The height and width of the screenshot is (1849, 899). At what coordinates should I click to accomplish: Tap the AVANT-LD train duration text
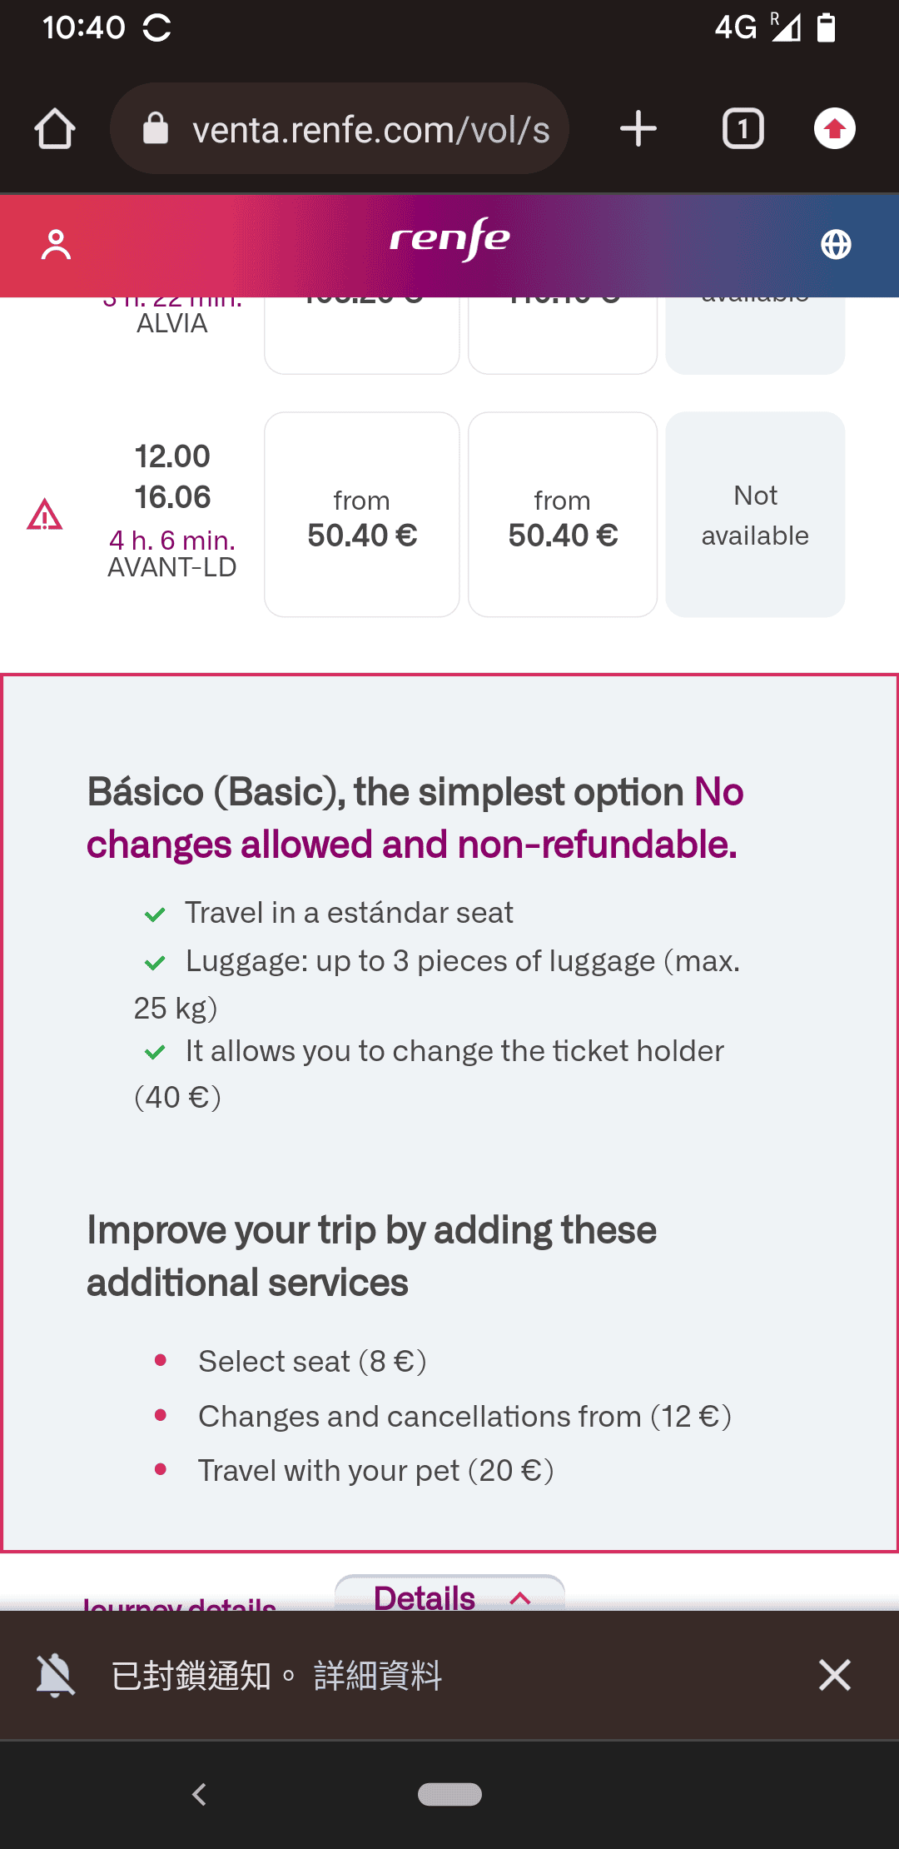pos(172,541)
